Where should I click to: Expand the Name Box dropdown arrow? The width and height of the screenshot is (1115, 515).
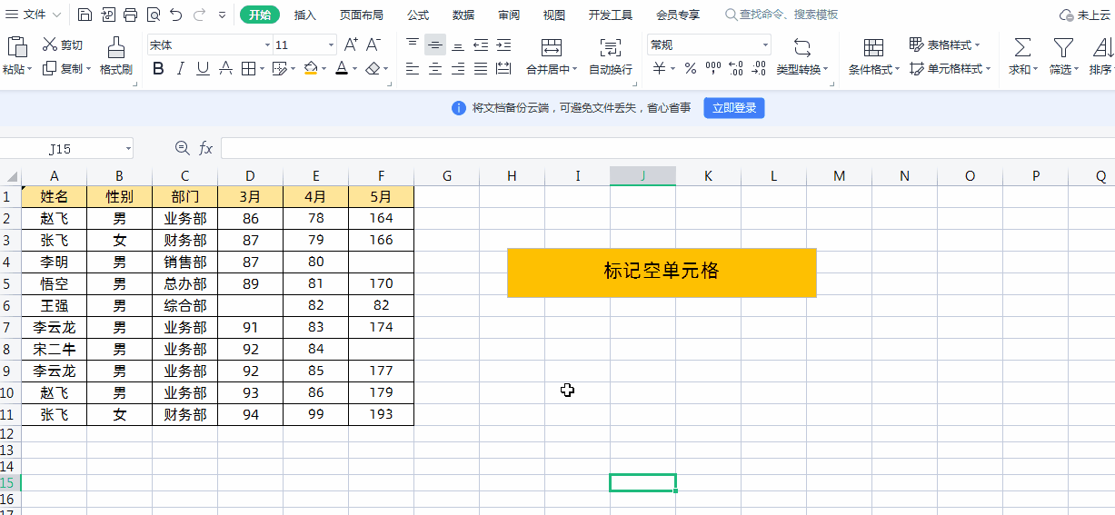(x=128, y=148)
